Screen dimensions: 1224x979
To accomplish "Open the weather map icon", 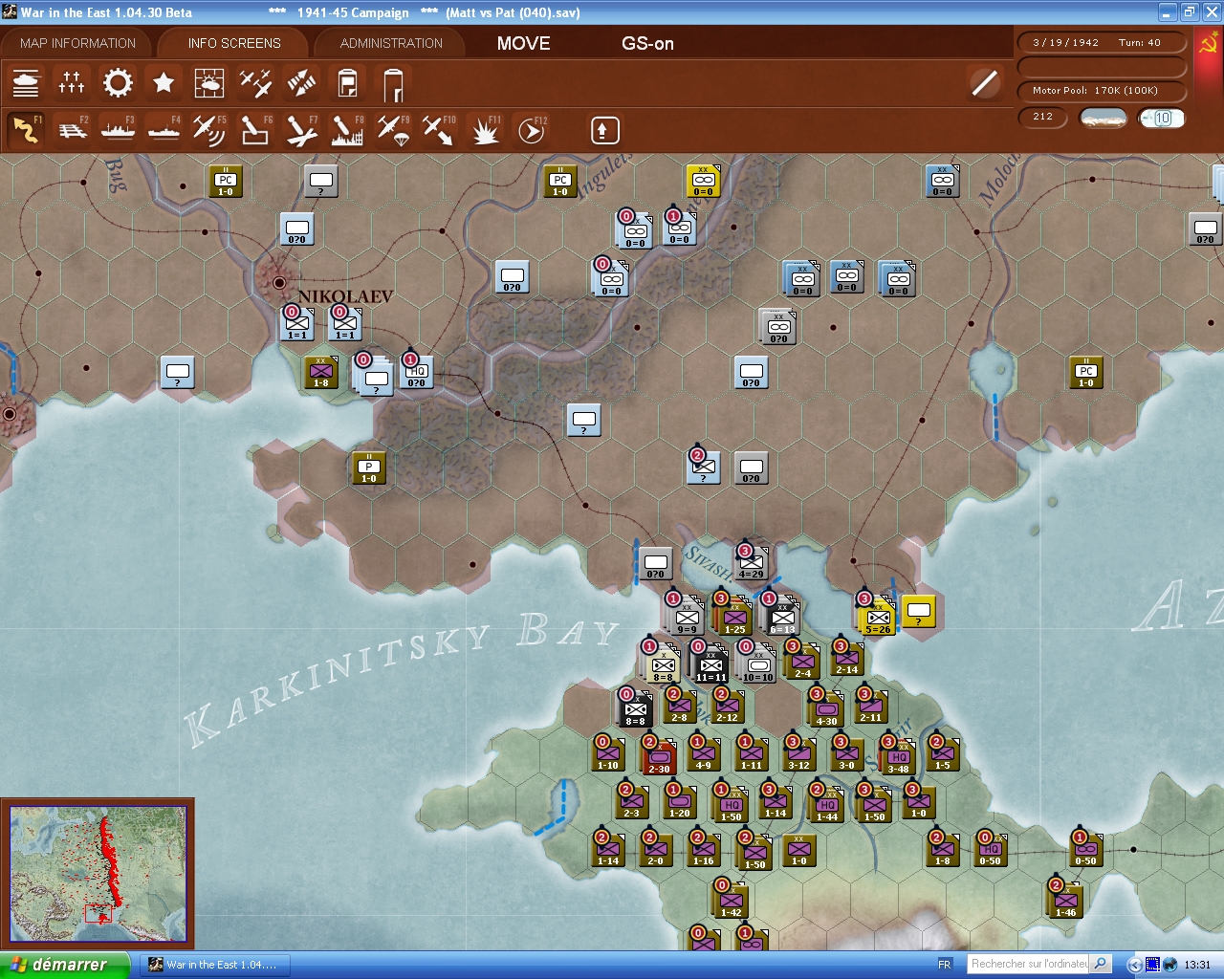I will click(209, 83).
